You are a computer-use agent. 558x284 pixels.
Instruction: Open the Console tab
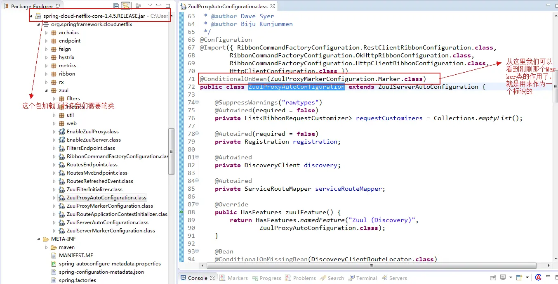(198, 278)
